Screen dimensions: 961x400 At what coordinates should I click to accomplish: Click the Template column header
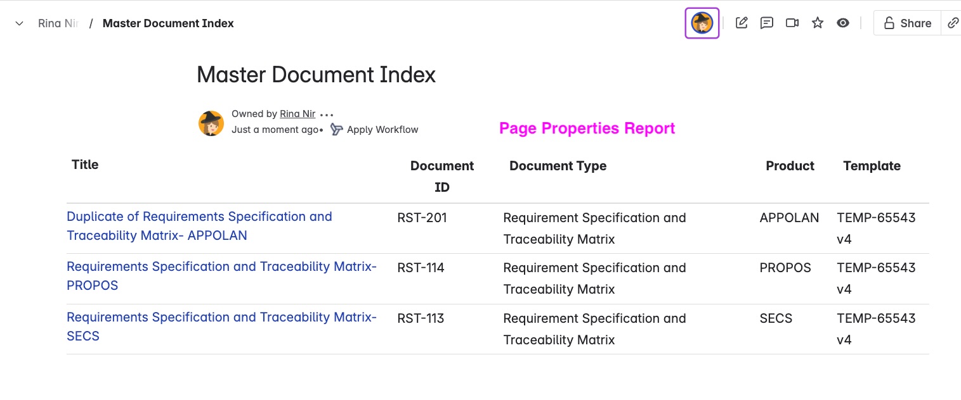click(872, 166)
